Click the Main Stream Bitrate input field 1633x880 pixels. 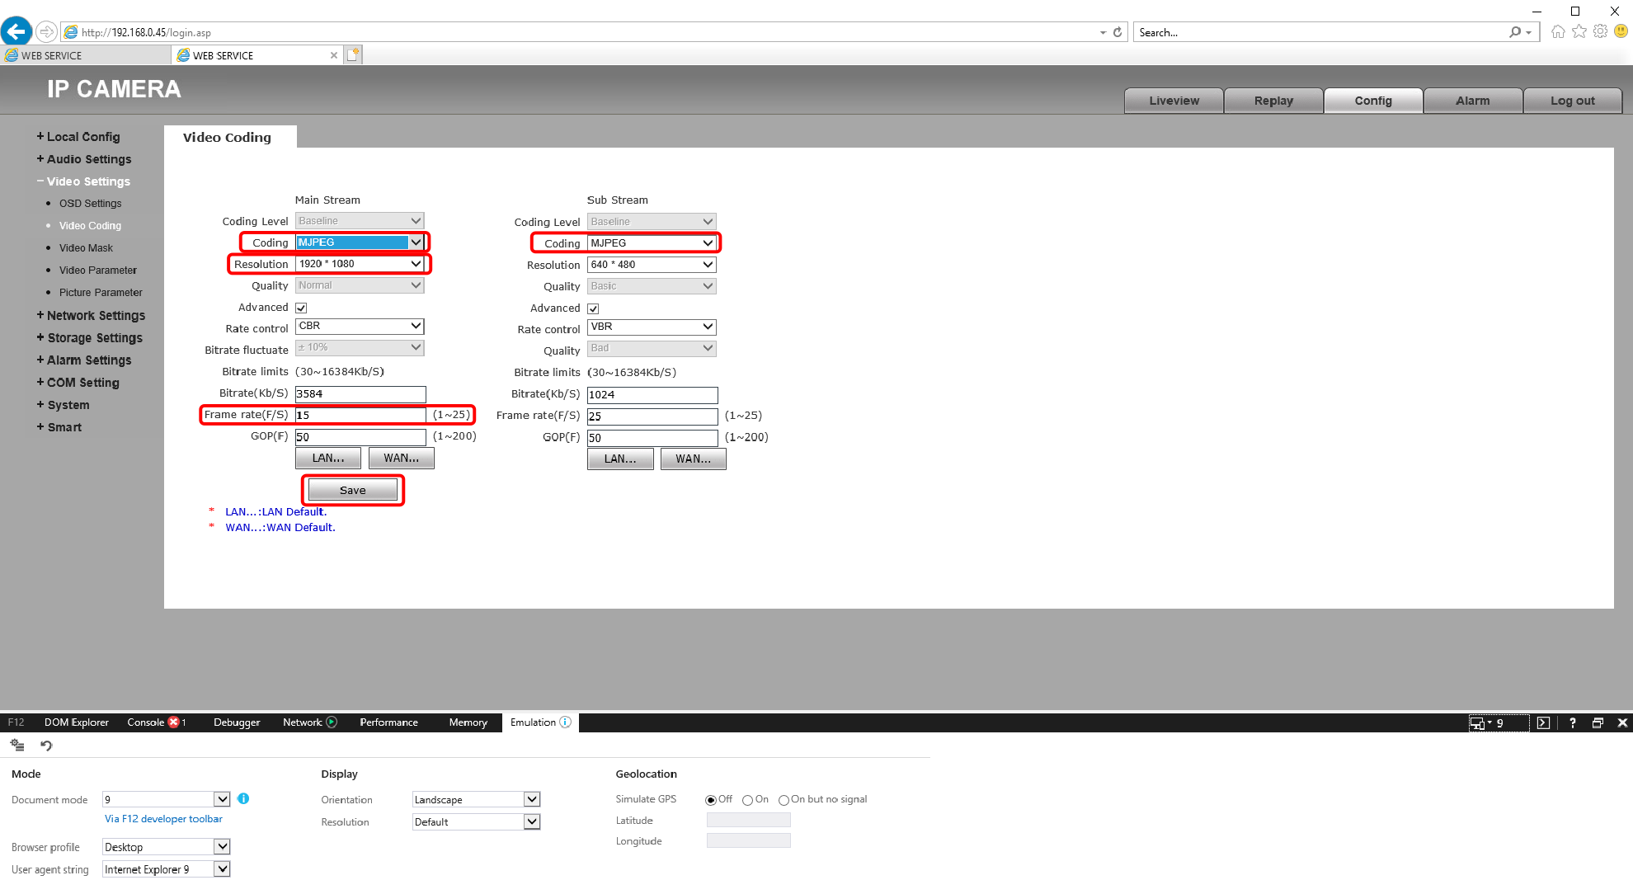point(360,394)
